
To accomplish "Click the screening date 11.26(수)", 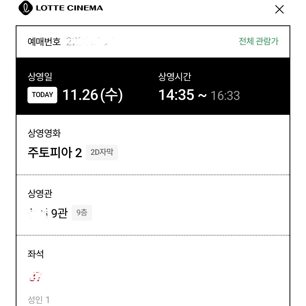I will coord(93,95).
